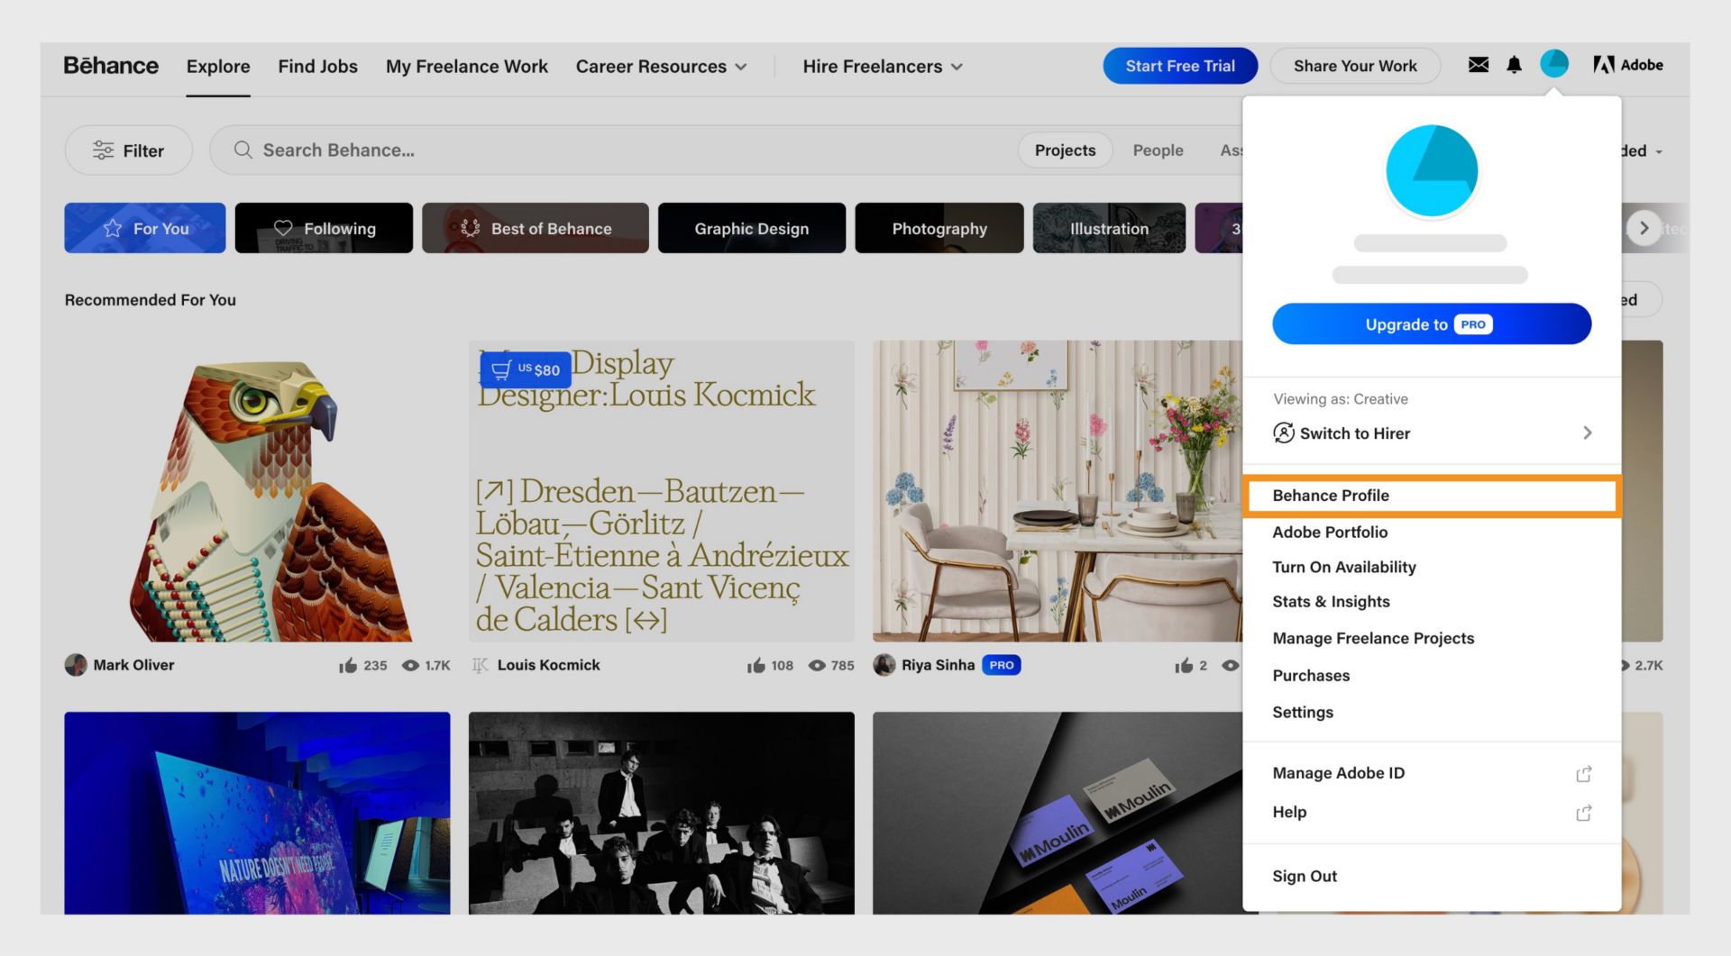
Task: Open the sort dropdown arrow at top right
Action: 1659,151
